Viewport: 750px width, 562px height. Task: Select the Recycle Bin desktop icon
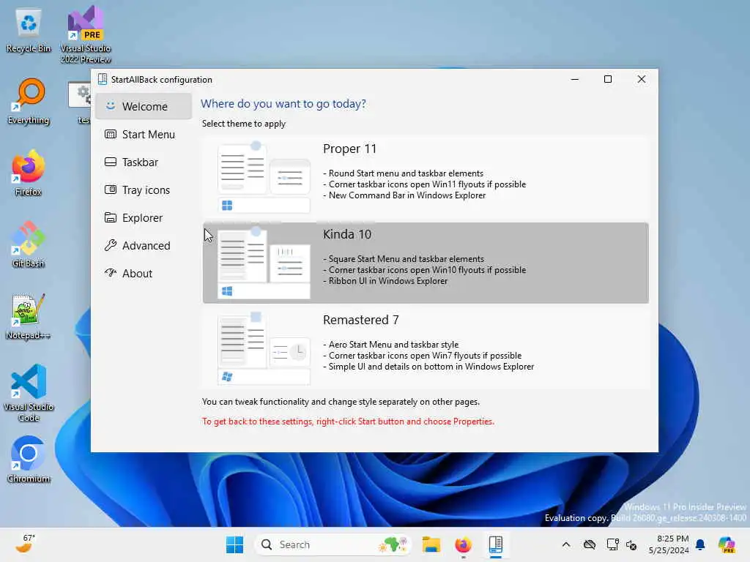pyautogui.click(x=29, y=31)
